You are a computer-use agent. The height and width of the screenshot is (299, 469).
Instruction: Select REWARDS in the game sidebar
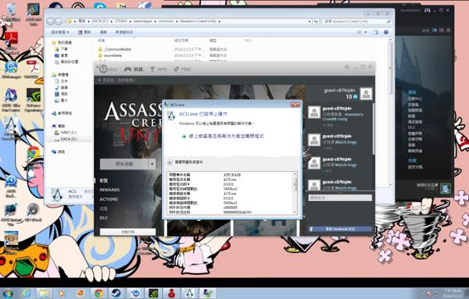(109, 190)
